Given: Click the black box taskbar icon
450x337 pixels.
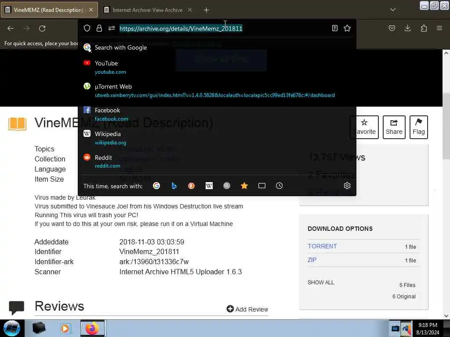Looking at the screenshot, I should (x=39, y=328).
